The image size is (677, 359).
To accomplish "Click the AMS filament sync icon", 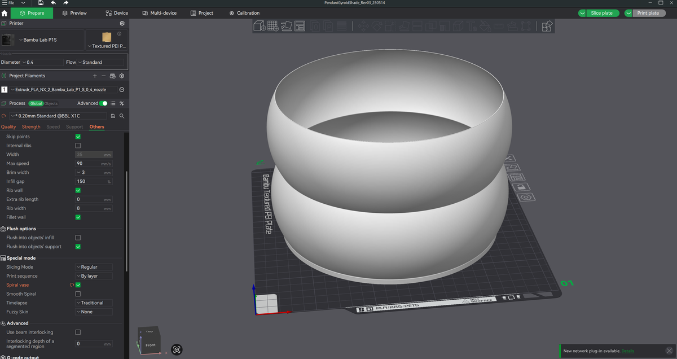I will (112, 76).
